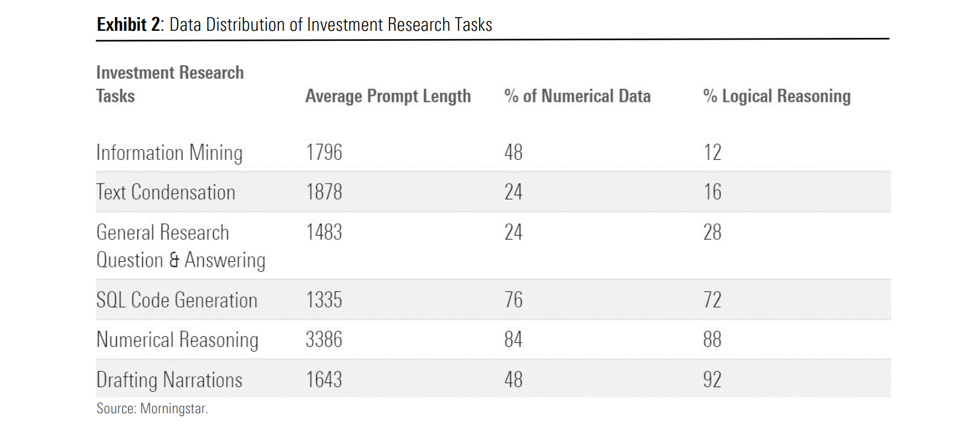The height and width of the screenshot is (431, 970).
Task: Select Numerical Reasoning's numerical data value 84
Action: [513, 340]
